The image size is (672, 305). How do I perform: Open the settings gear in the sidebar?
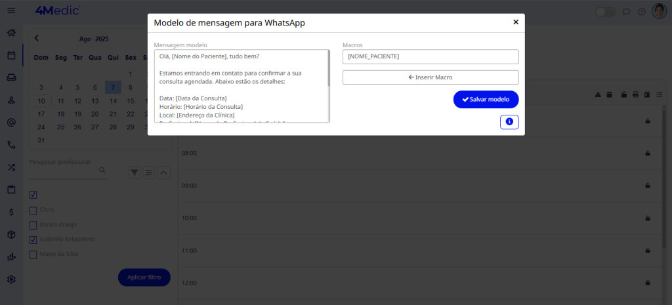pyautogui.click(x=12, y=279)
